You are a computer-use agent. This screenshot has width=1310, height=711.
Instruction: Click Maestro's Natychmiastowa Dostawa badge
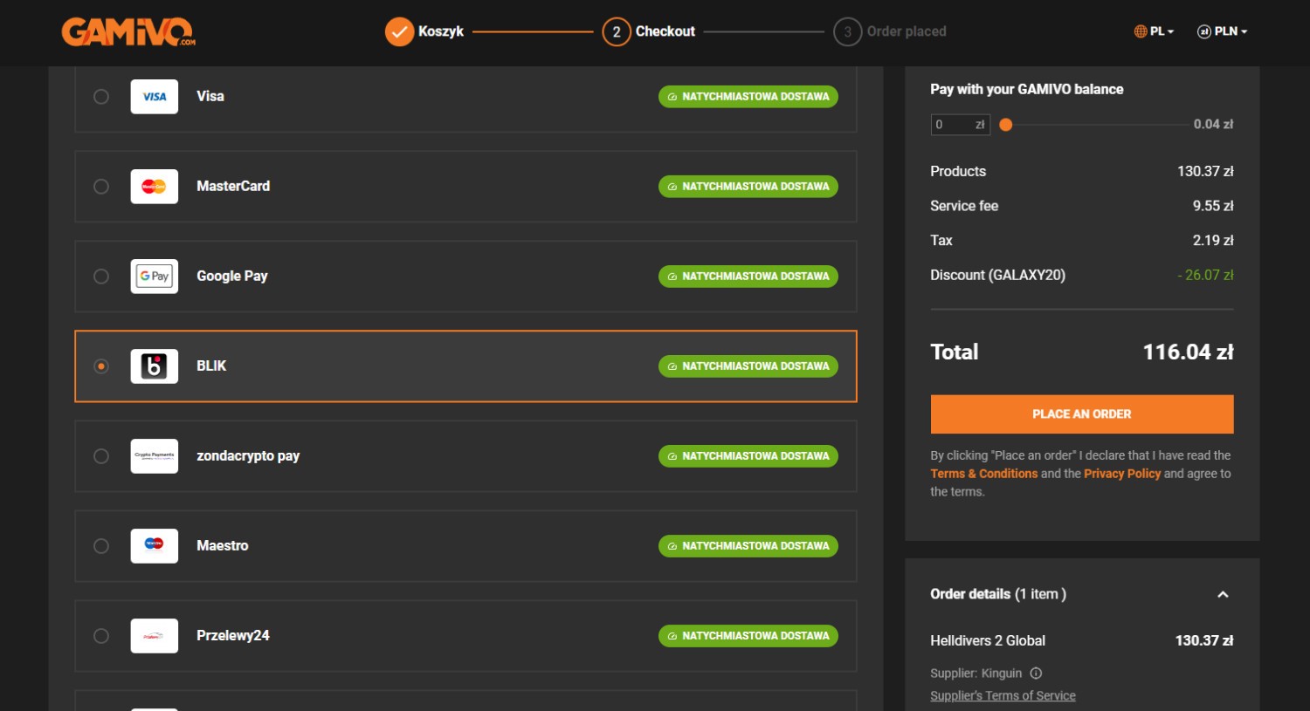pyautogui.click(x=748, y=546)
